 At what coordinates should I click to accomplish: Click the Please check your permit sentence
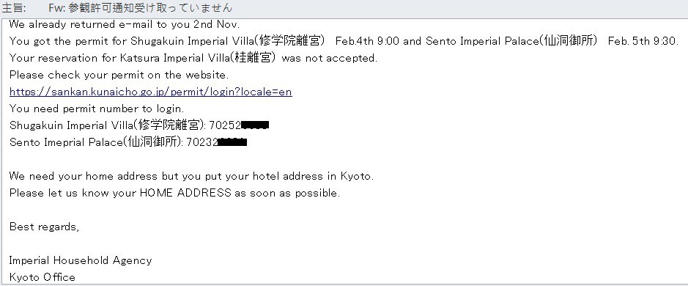(x=119, y=75)
